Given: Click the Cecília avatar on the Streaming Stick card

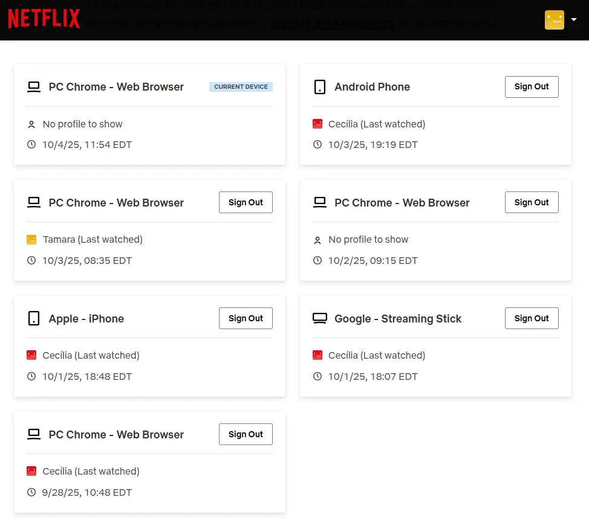Looking at the screenshot, I should [317, 355].
